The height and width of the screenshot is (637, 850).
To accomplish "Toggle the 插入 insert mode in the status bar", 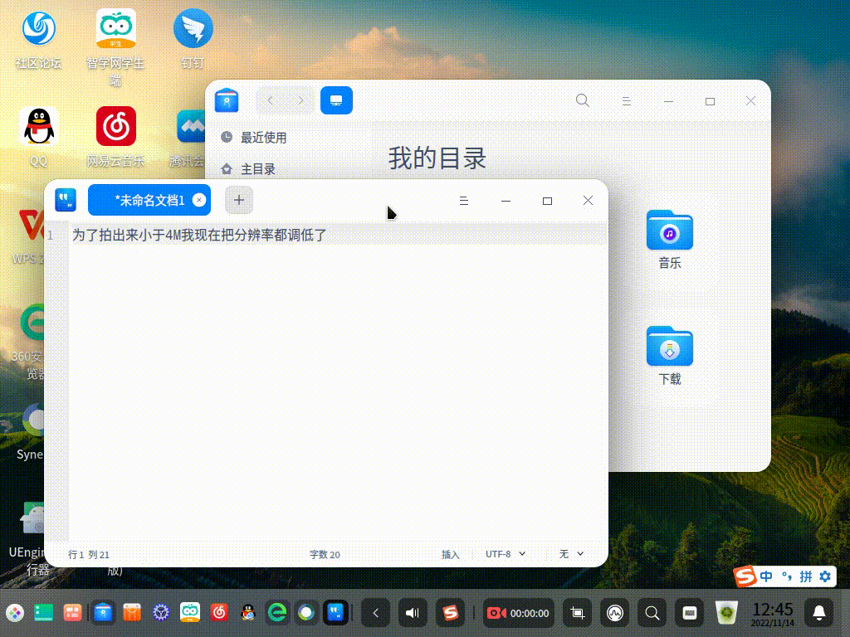I will (451, 553).
